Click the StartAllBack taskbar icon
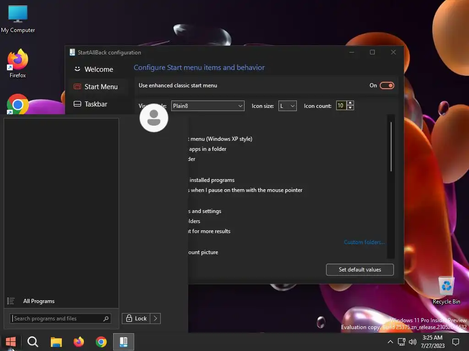The image size is (469, 351). 124,342
